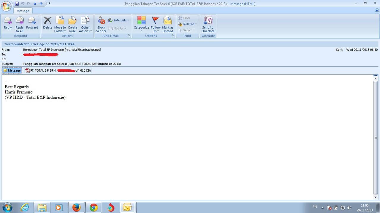The image size is (380, 213).
Task: Open Firefox from the taskbar
Action: tap(76, 208)
